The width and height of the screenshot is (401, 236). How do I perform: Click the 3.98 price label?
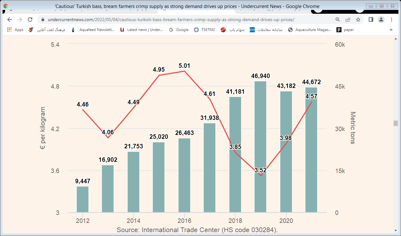286,138
